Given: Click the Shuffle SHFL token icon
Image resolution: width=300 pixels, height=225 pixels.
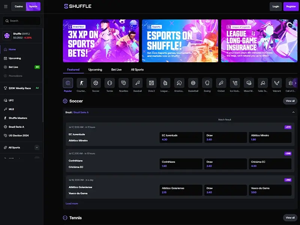Looking at the screenshot, I should click(x=7, y=36).
